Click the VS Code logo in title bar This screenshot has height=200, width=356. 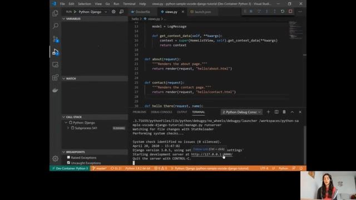pyautogui.click(x=54, y=4)
